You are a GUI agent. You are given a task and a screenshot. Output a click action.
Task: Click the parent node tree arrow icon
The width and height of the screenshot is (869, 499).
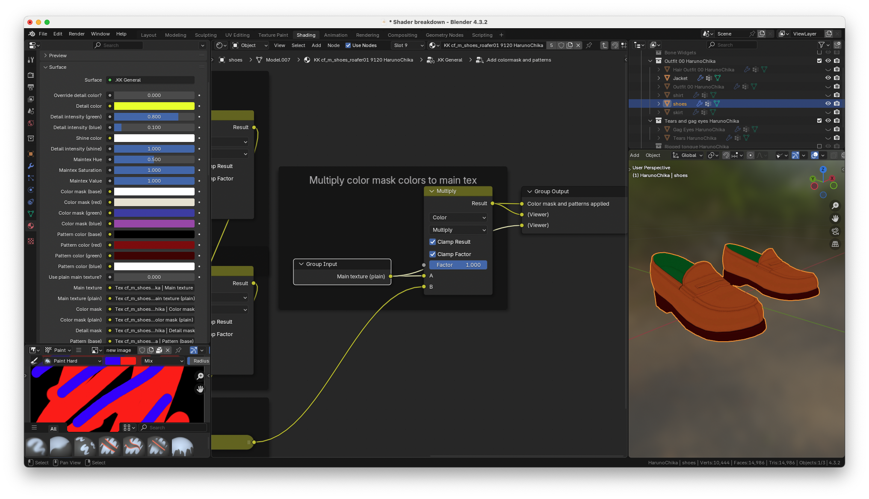604,45
